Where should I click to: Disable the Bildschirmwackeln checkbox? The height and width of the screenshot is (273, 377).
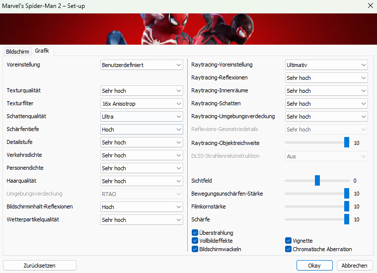click(195, 249)
